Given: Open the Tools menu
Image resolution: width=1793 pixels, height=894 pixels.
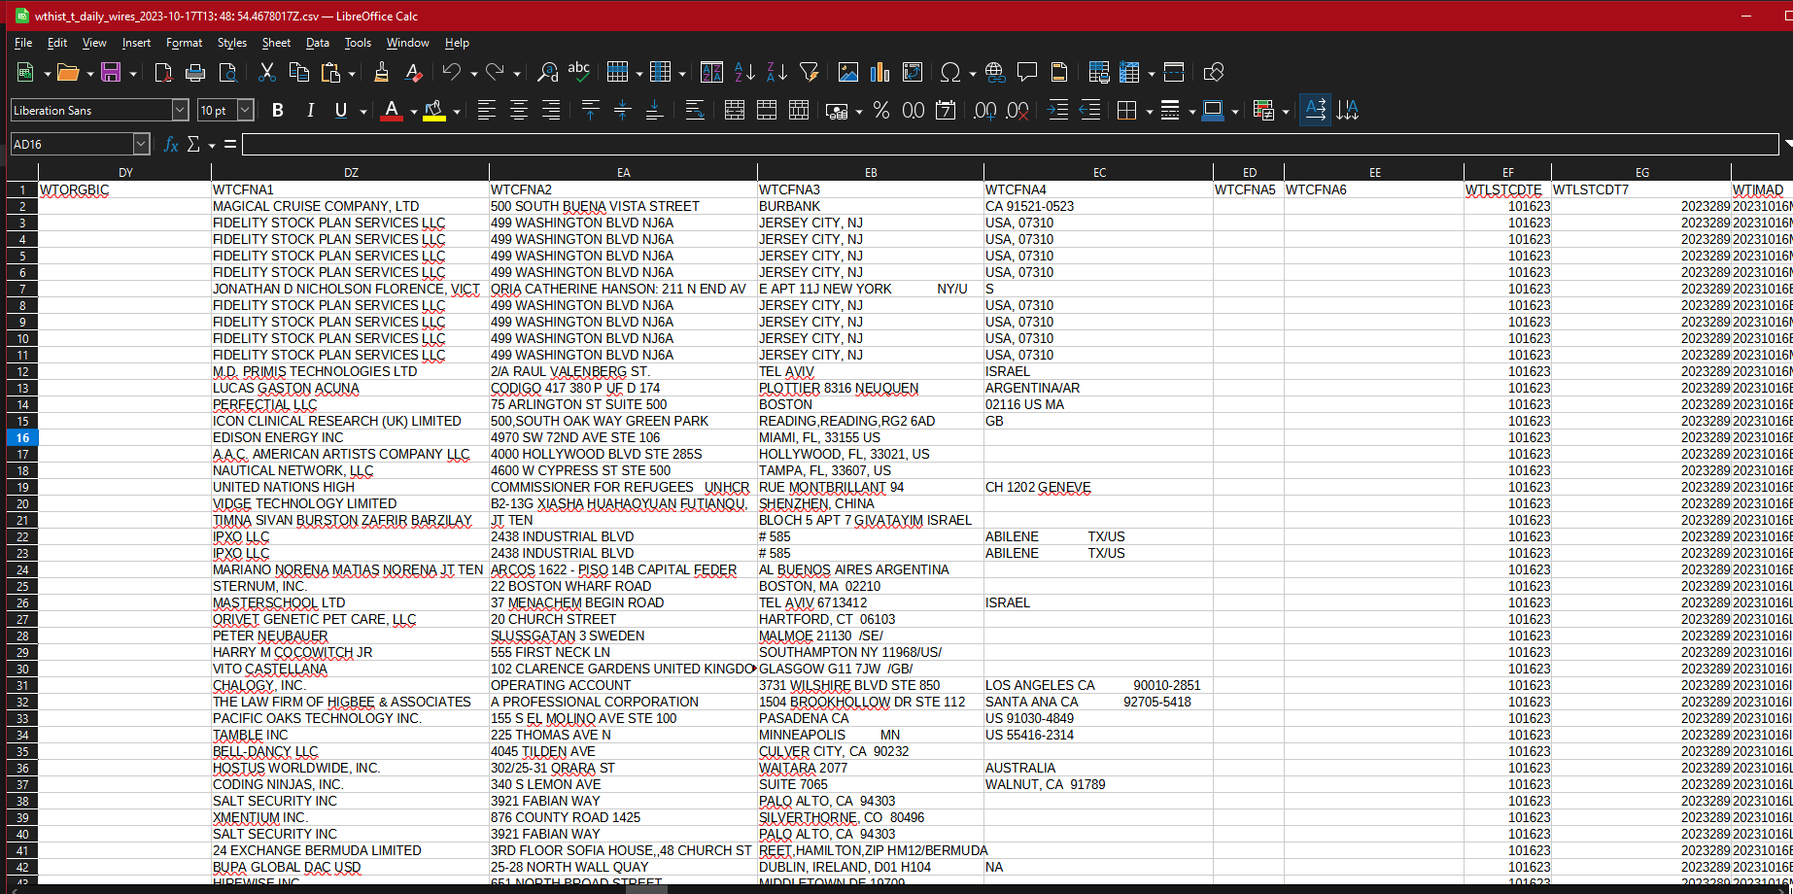Looking at the screenshot, I should pyautogui.click(x=358, y=43).
